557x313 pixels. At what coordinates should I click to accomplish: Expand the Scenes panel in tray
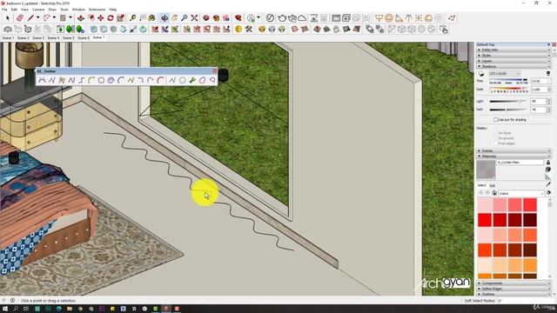[x=513, y=150]
